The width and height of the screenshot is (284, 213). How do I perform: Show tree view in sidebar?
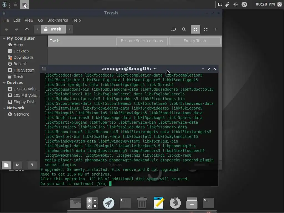coord(17,165)
